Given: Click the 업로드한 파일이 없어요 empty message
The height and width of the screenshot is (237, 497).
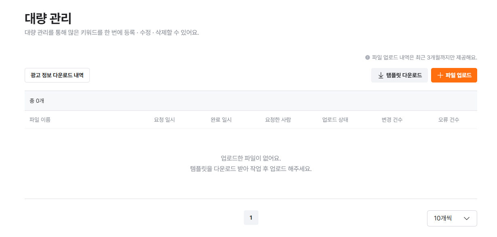Looking at the screenshot, I should coord(251,158).
